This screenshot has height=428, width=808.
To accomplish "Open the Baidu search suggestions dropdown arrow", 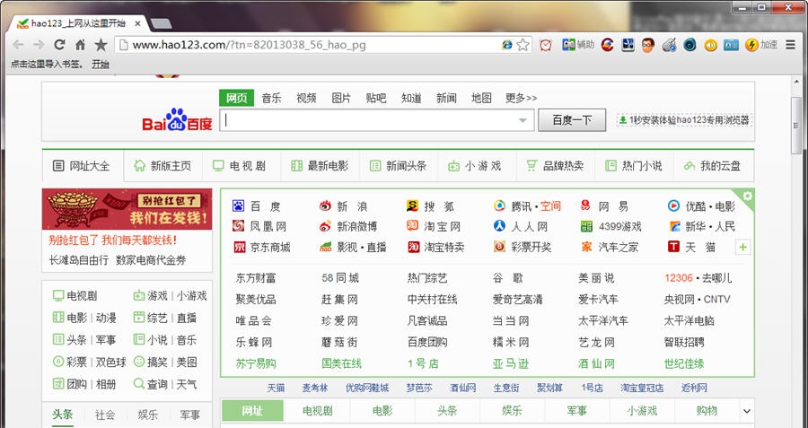I will tap(523, 120).
